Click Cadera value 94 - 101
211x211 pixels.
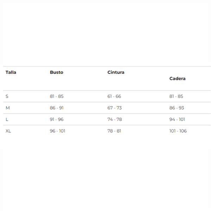click(x=177, y=120)
